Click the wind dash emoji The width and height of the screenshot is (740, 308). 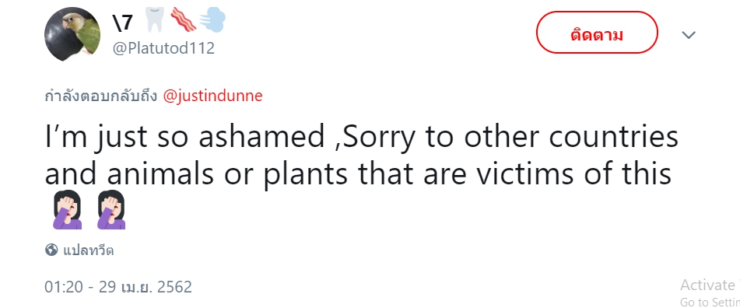(x=212, y=21)
